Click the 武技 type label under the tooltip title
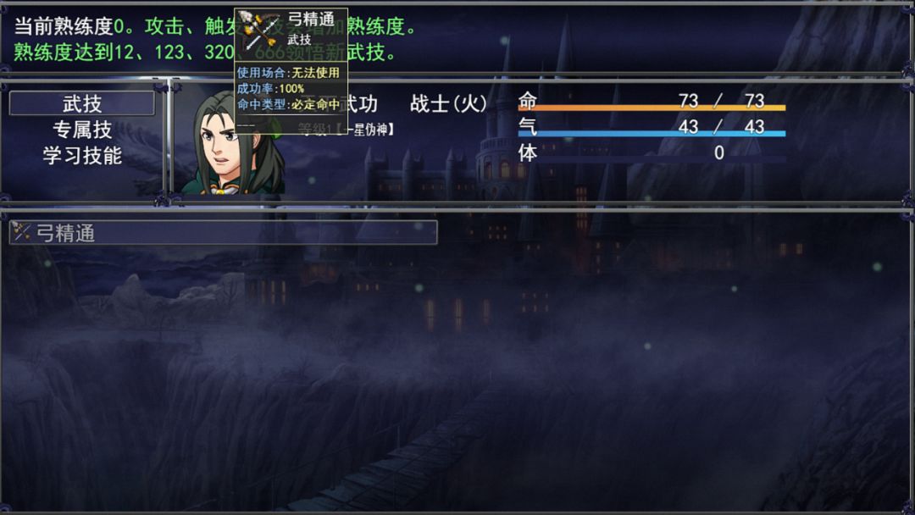 pos(299,40)
